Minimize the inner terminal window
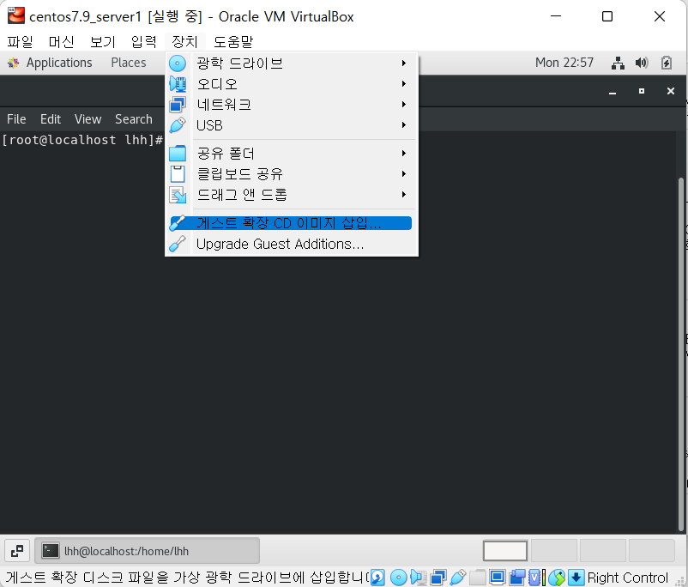 click(613, 91)
